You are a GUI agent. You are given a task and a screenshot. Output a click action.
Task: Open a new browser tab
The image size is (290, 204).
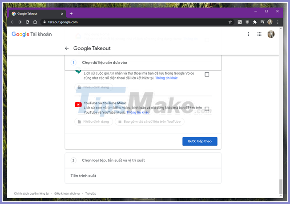tap(71, 14)
